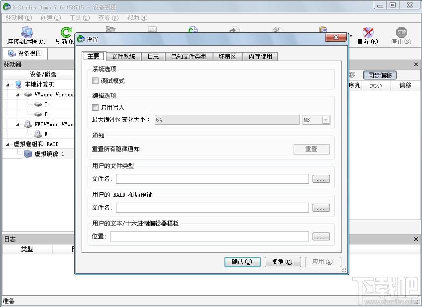Click the 偏移 column header

coord(405,85)
